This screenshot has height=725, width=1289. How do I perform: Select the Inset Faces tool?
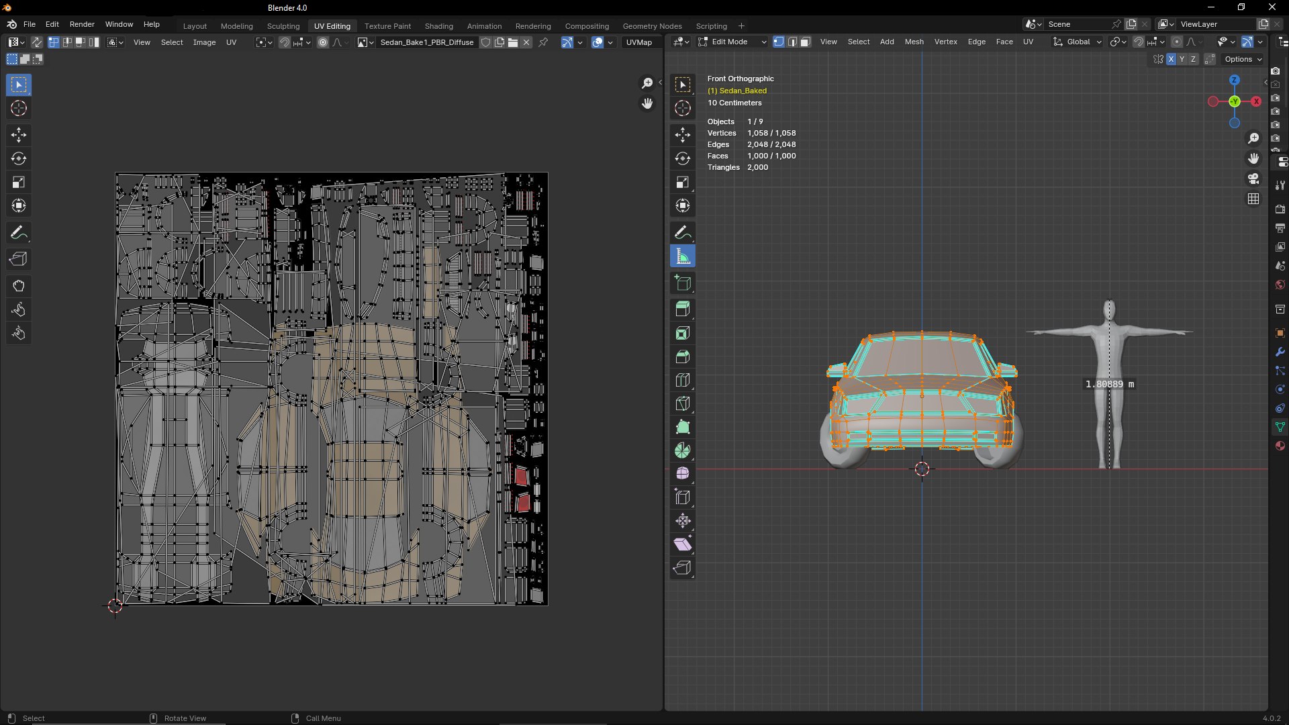[x=683, y=334]
